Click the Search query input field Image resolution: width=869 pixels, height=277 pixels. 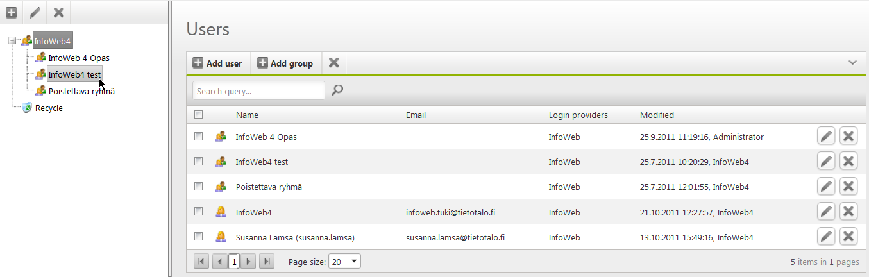[258, 90]
